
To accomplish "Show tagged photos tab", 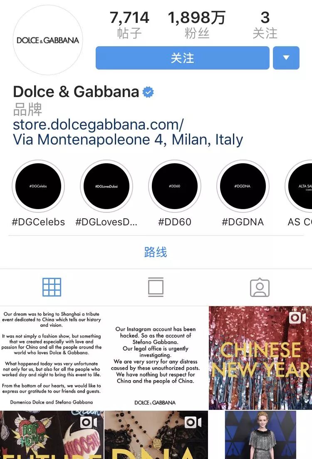I will point(260,287).
